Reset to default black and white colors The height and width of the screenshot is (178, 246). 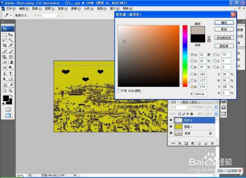coord(3,104)
